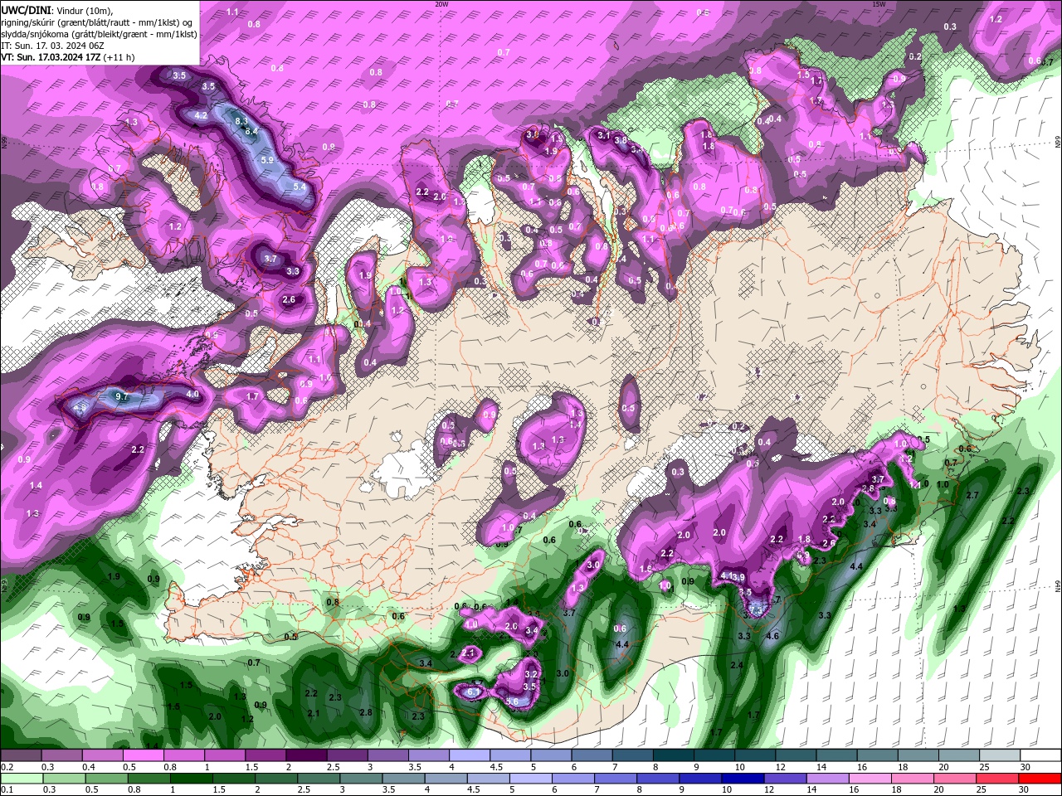Click the palest green first swatch in lower legend
The height and width of the screenshot is (796, 1062).
[x=21, y=779]
